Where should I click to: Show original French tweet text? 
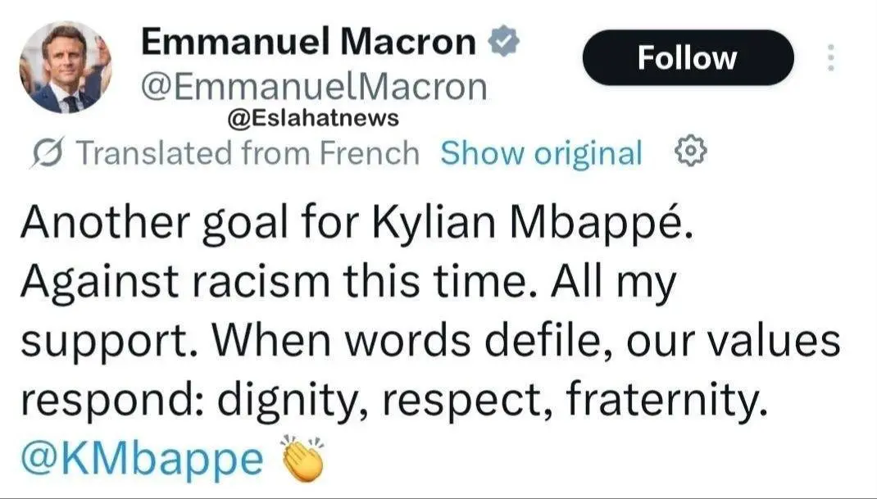(541, 152)
